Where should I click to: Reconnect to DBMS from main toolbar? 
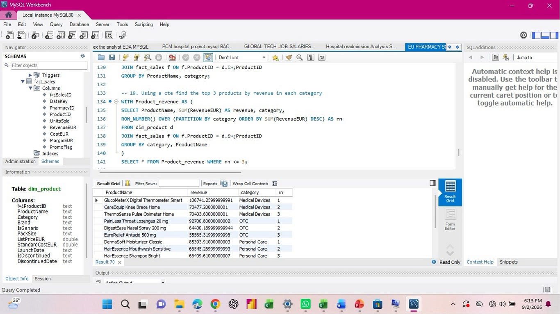[123, 36]
